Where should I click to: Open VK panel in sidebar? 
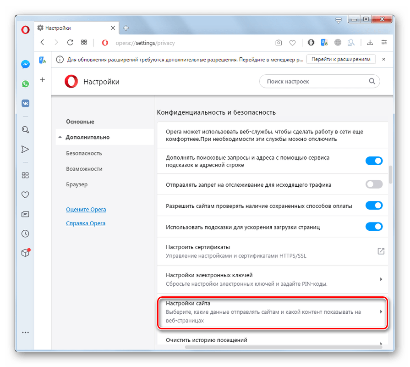tap(25, 103)
